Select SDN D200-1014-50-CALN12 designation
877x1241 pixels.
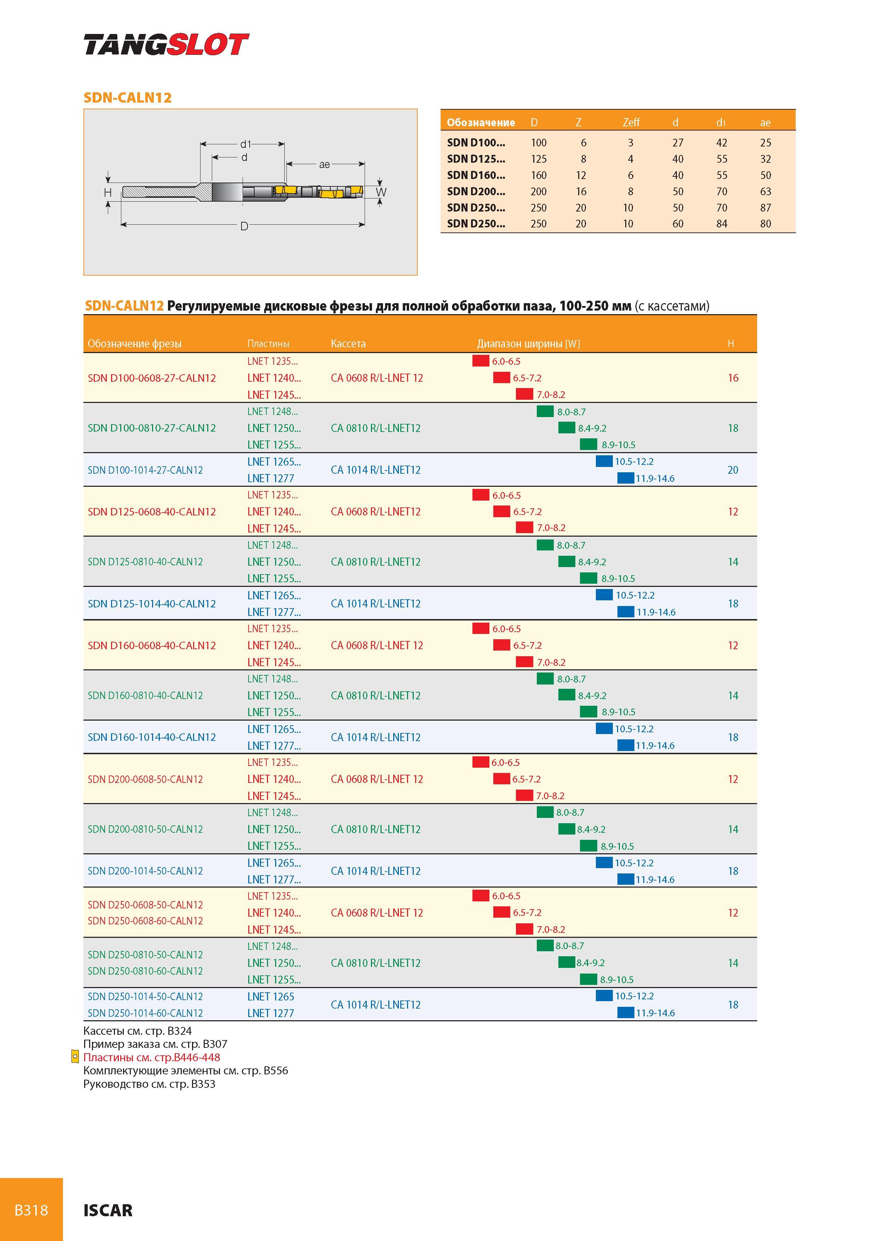[x=145, y=871]
